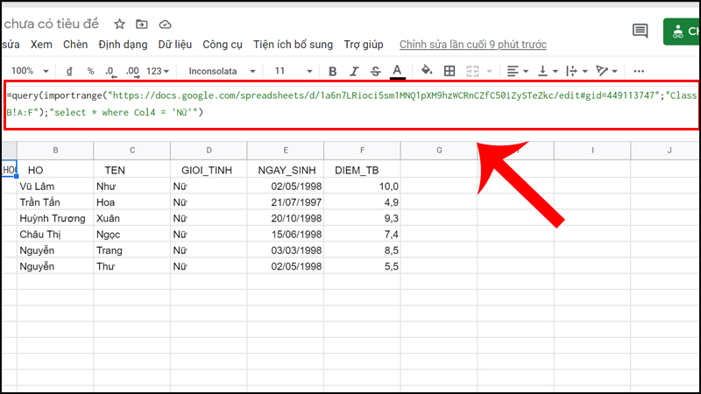Viewport: 701px width, 394px height.
Task: Expand the Inconsolata font dropdown
Action: [223, 71]
